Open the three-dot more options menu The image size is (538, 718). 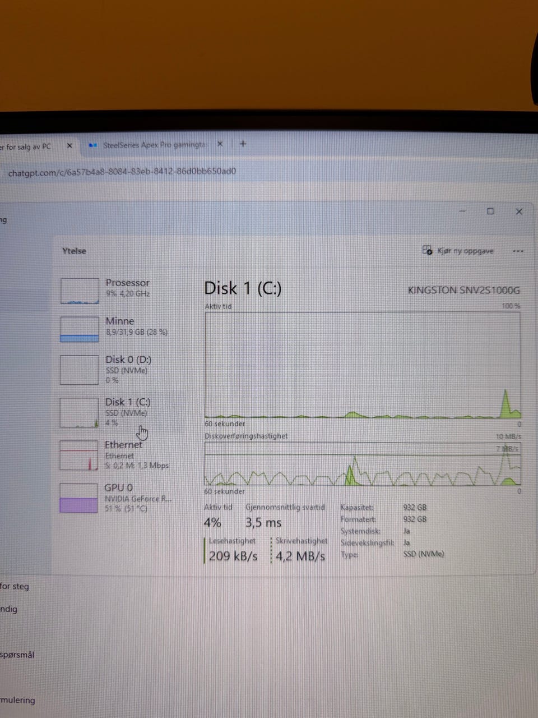(x=518, y=251)
